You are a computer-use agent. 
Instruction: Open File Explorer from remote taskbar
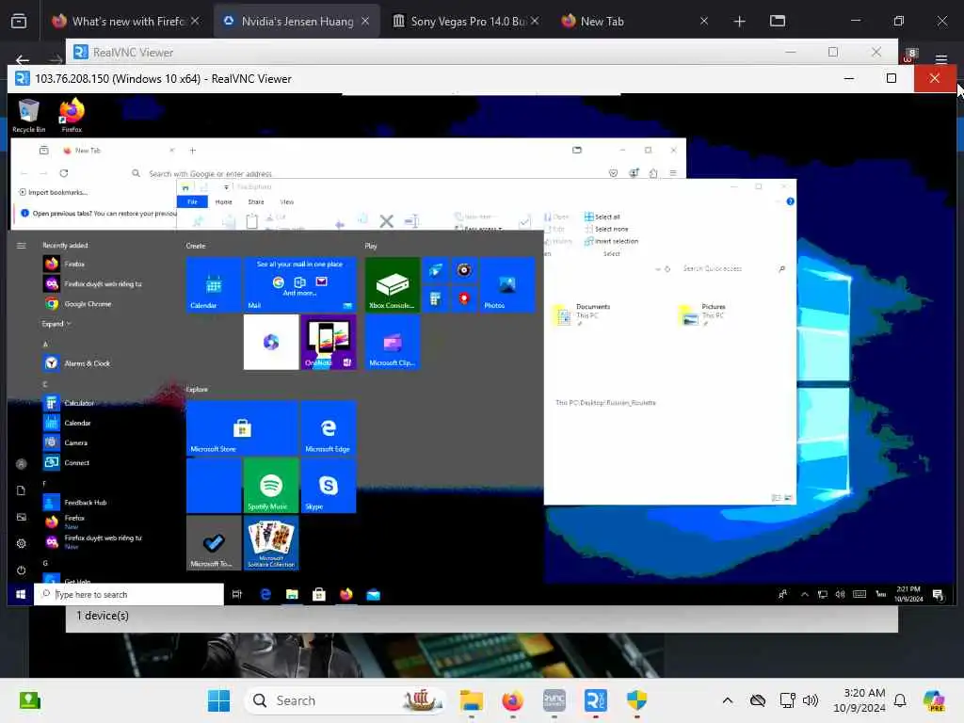coord(292,595)
